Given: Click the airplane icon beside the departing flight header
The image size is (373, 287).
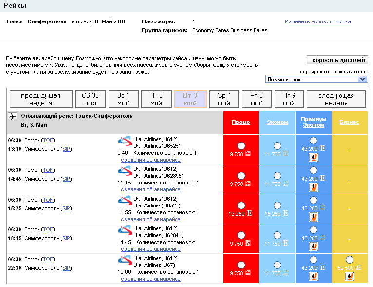Looking at the screenshot, I should [x=13, y=117].
